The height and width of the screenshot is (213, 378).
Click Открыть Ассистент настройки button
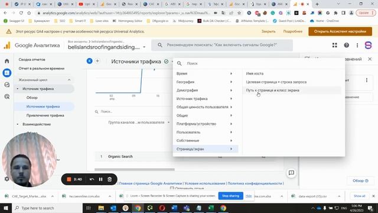[340, 31]
